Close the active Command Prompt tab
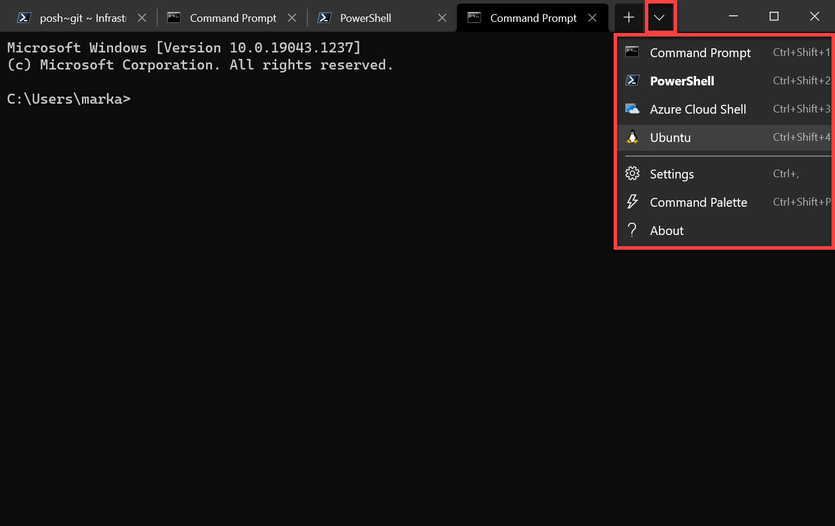The width and height of the screenshot is (835, 526). click(592, 18)
